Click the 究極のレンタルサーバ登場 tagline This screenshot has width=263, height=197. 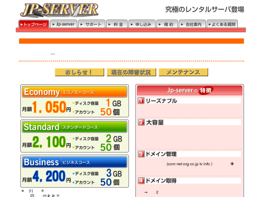(205, 9)
